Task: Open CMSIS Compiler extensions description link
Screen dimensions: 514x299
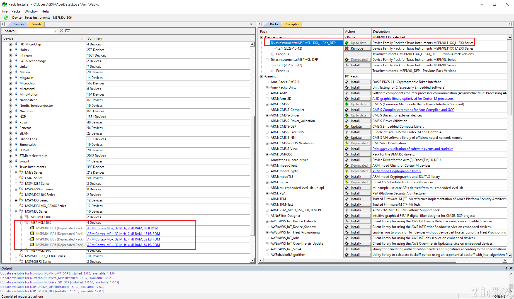Action: 413,110
